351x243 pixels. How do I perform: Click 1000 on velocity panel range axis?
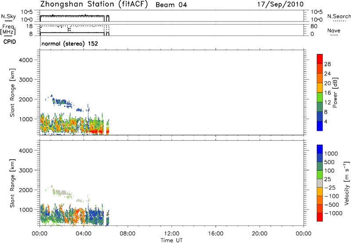[26, 210]
